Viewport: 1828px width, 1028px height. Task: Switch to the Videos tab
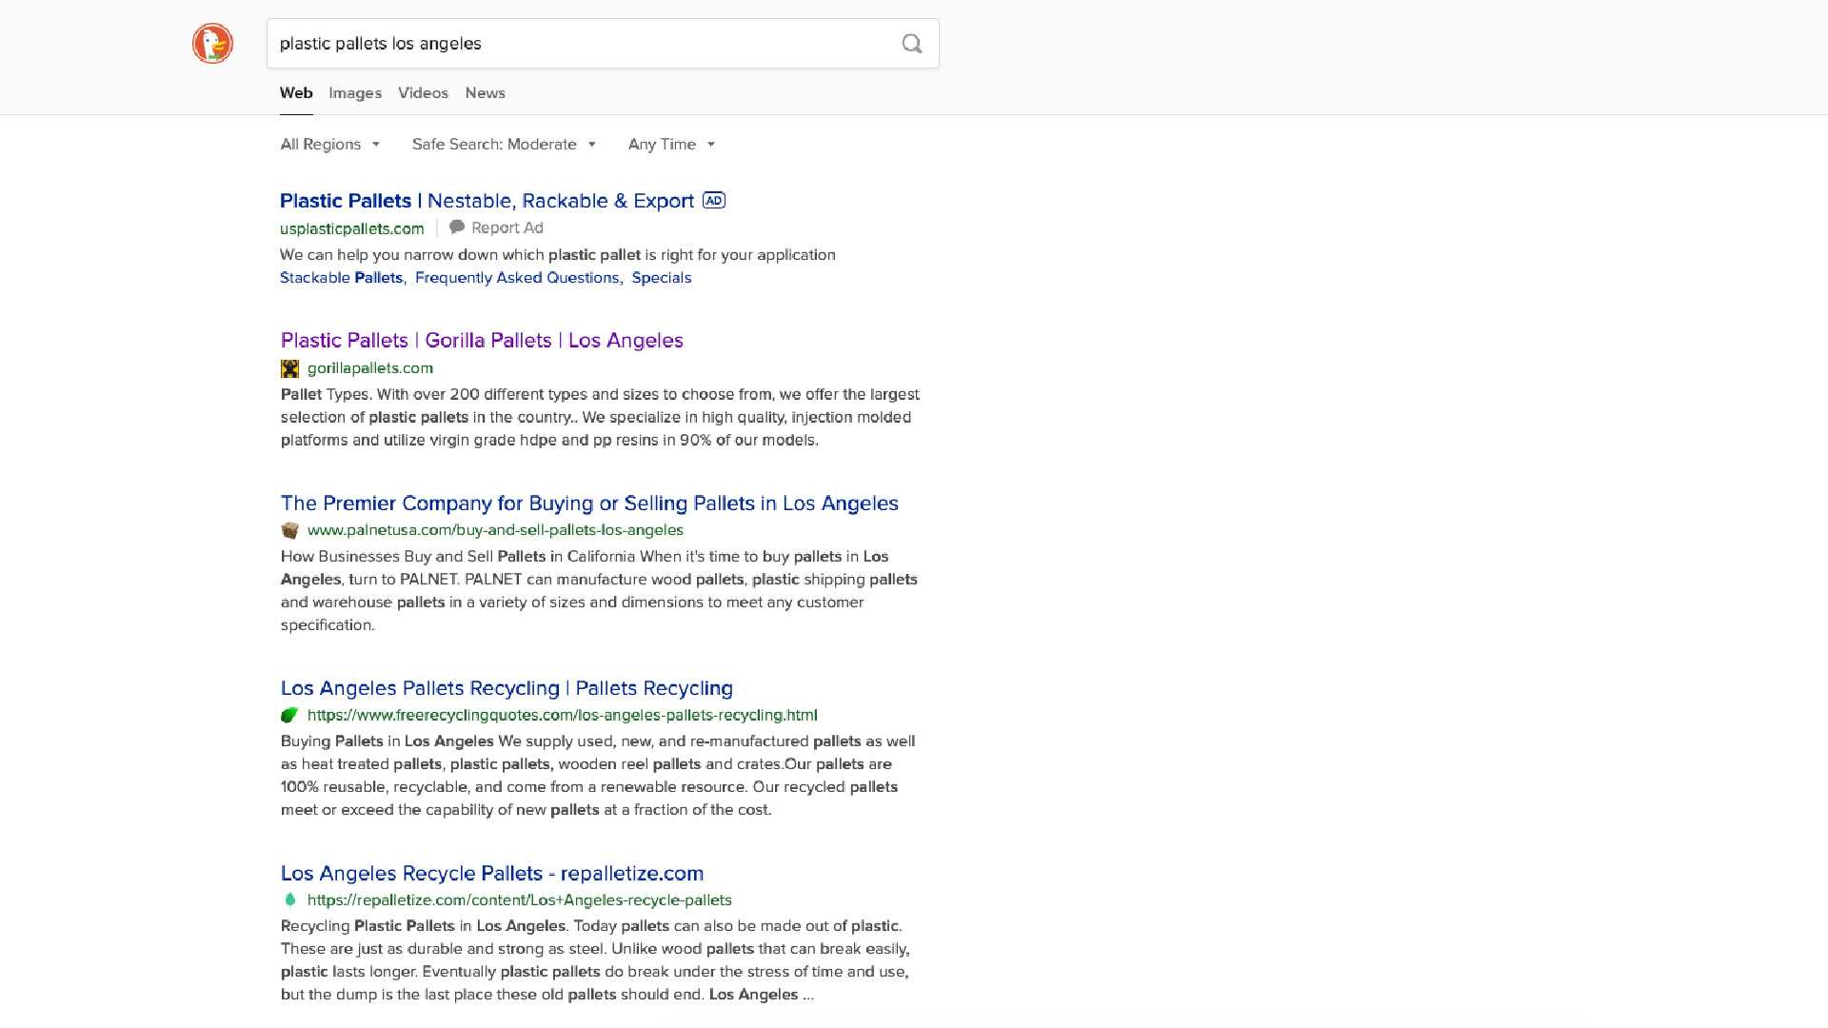coord(423,93)
